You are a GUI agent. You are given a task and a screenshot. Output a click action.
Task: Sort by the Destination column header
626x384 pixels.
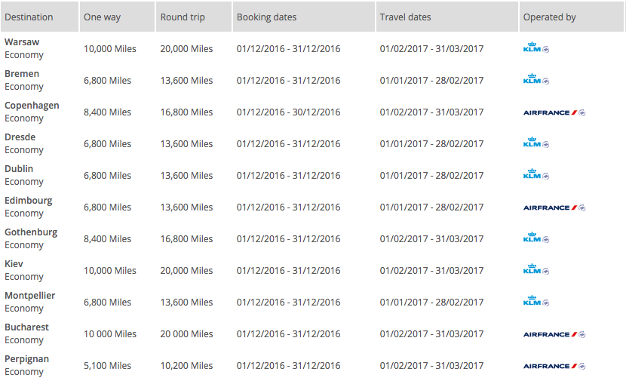pos(29,17)
